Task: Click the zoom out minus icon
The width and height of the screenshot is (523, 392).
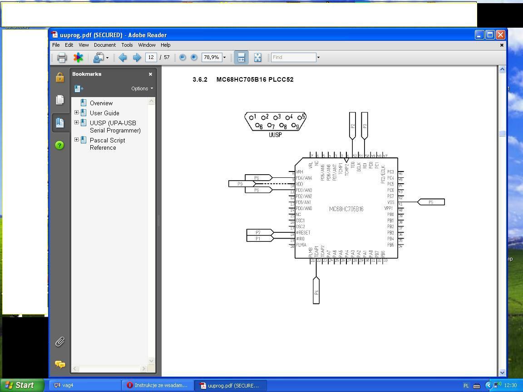Action: (183, 57)
